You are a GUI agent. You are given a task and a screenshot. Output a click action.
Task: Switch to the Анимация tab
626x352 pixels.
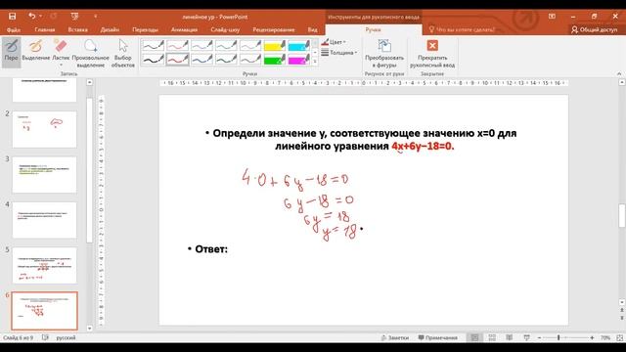(184, 30)
